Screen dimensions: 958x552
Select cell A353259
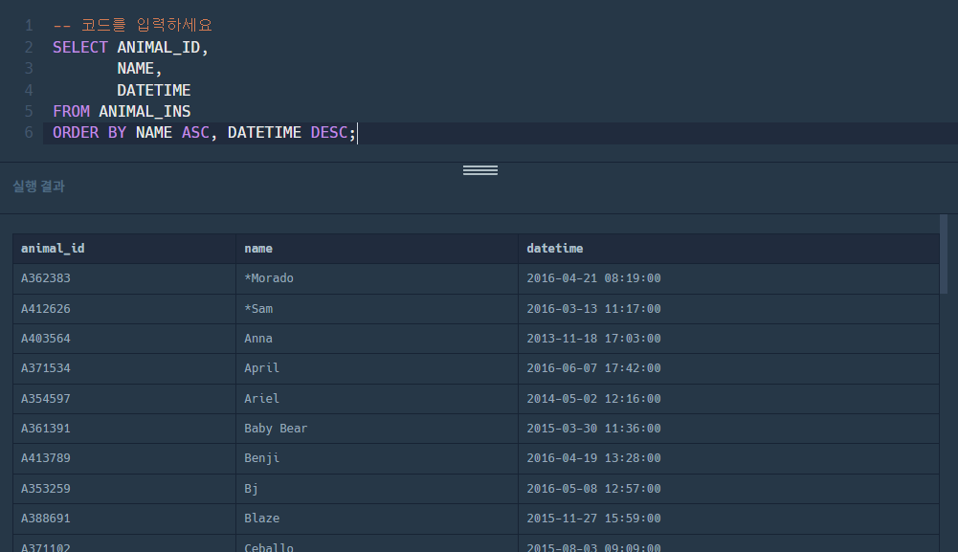pos(124,489)
